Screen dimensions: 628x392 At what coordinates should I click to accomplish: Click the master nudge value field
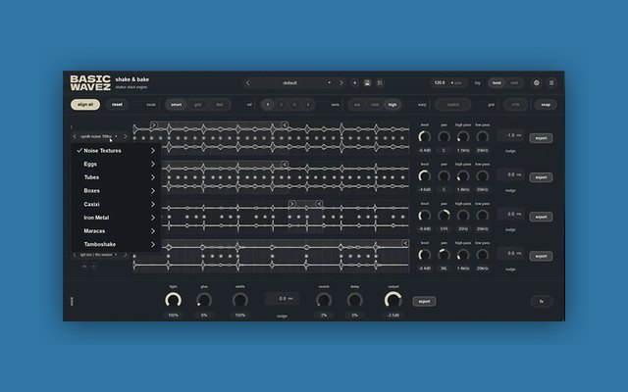coord(282,298)
